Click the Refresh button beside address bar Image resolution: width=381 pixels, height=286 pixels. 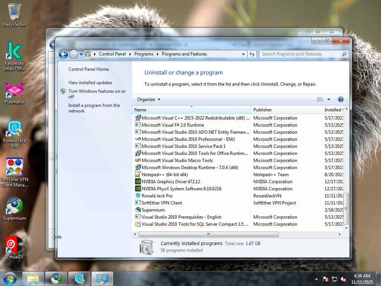coord(252,54)
